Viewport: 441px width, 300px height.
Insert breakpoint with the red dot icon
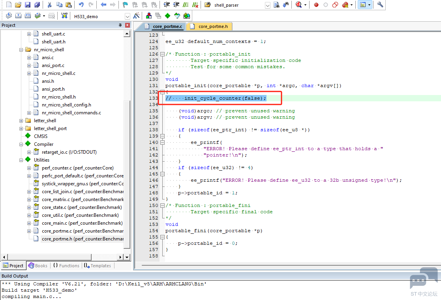point(316,5)
